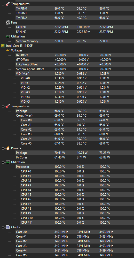Collapse the Clocks section
Image resolution: width=134 pixels, height=258 pixels.
(3, 227)
